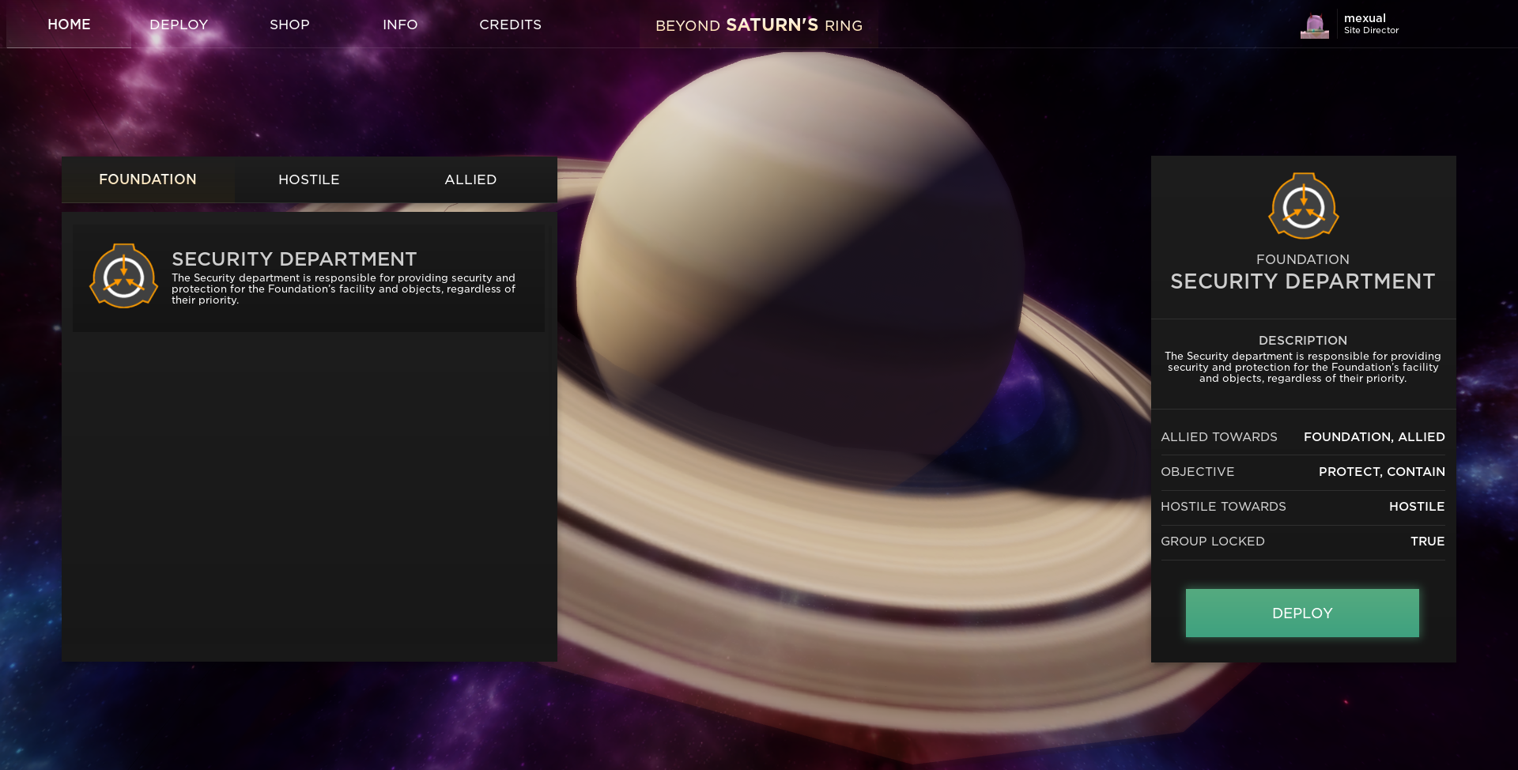Click the DESCRIPTION heading in details panel

(x=1303, y=341)
